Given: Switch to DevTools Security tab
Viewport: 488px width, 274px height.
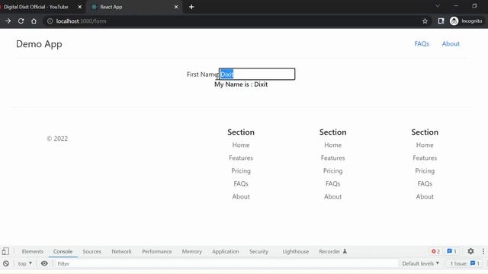Looking at the screenshot, I should (x=258, y=251).
